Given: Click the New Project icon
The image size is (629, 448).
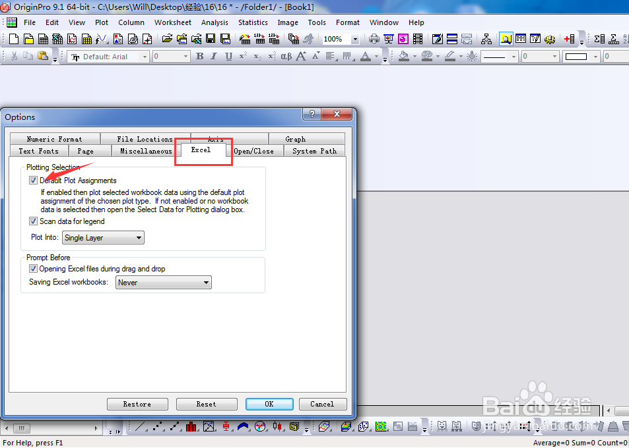Looking at the screenshot, I should pyautogui.click(x=14, y=39).
